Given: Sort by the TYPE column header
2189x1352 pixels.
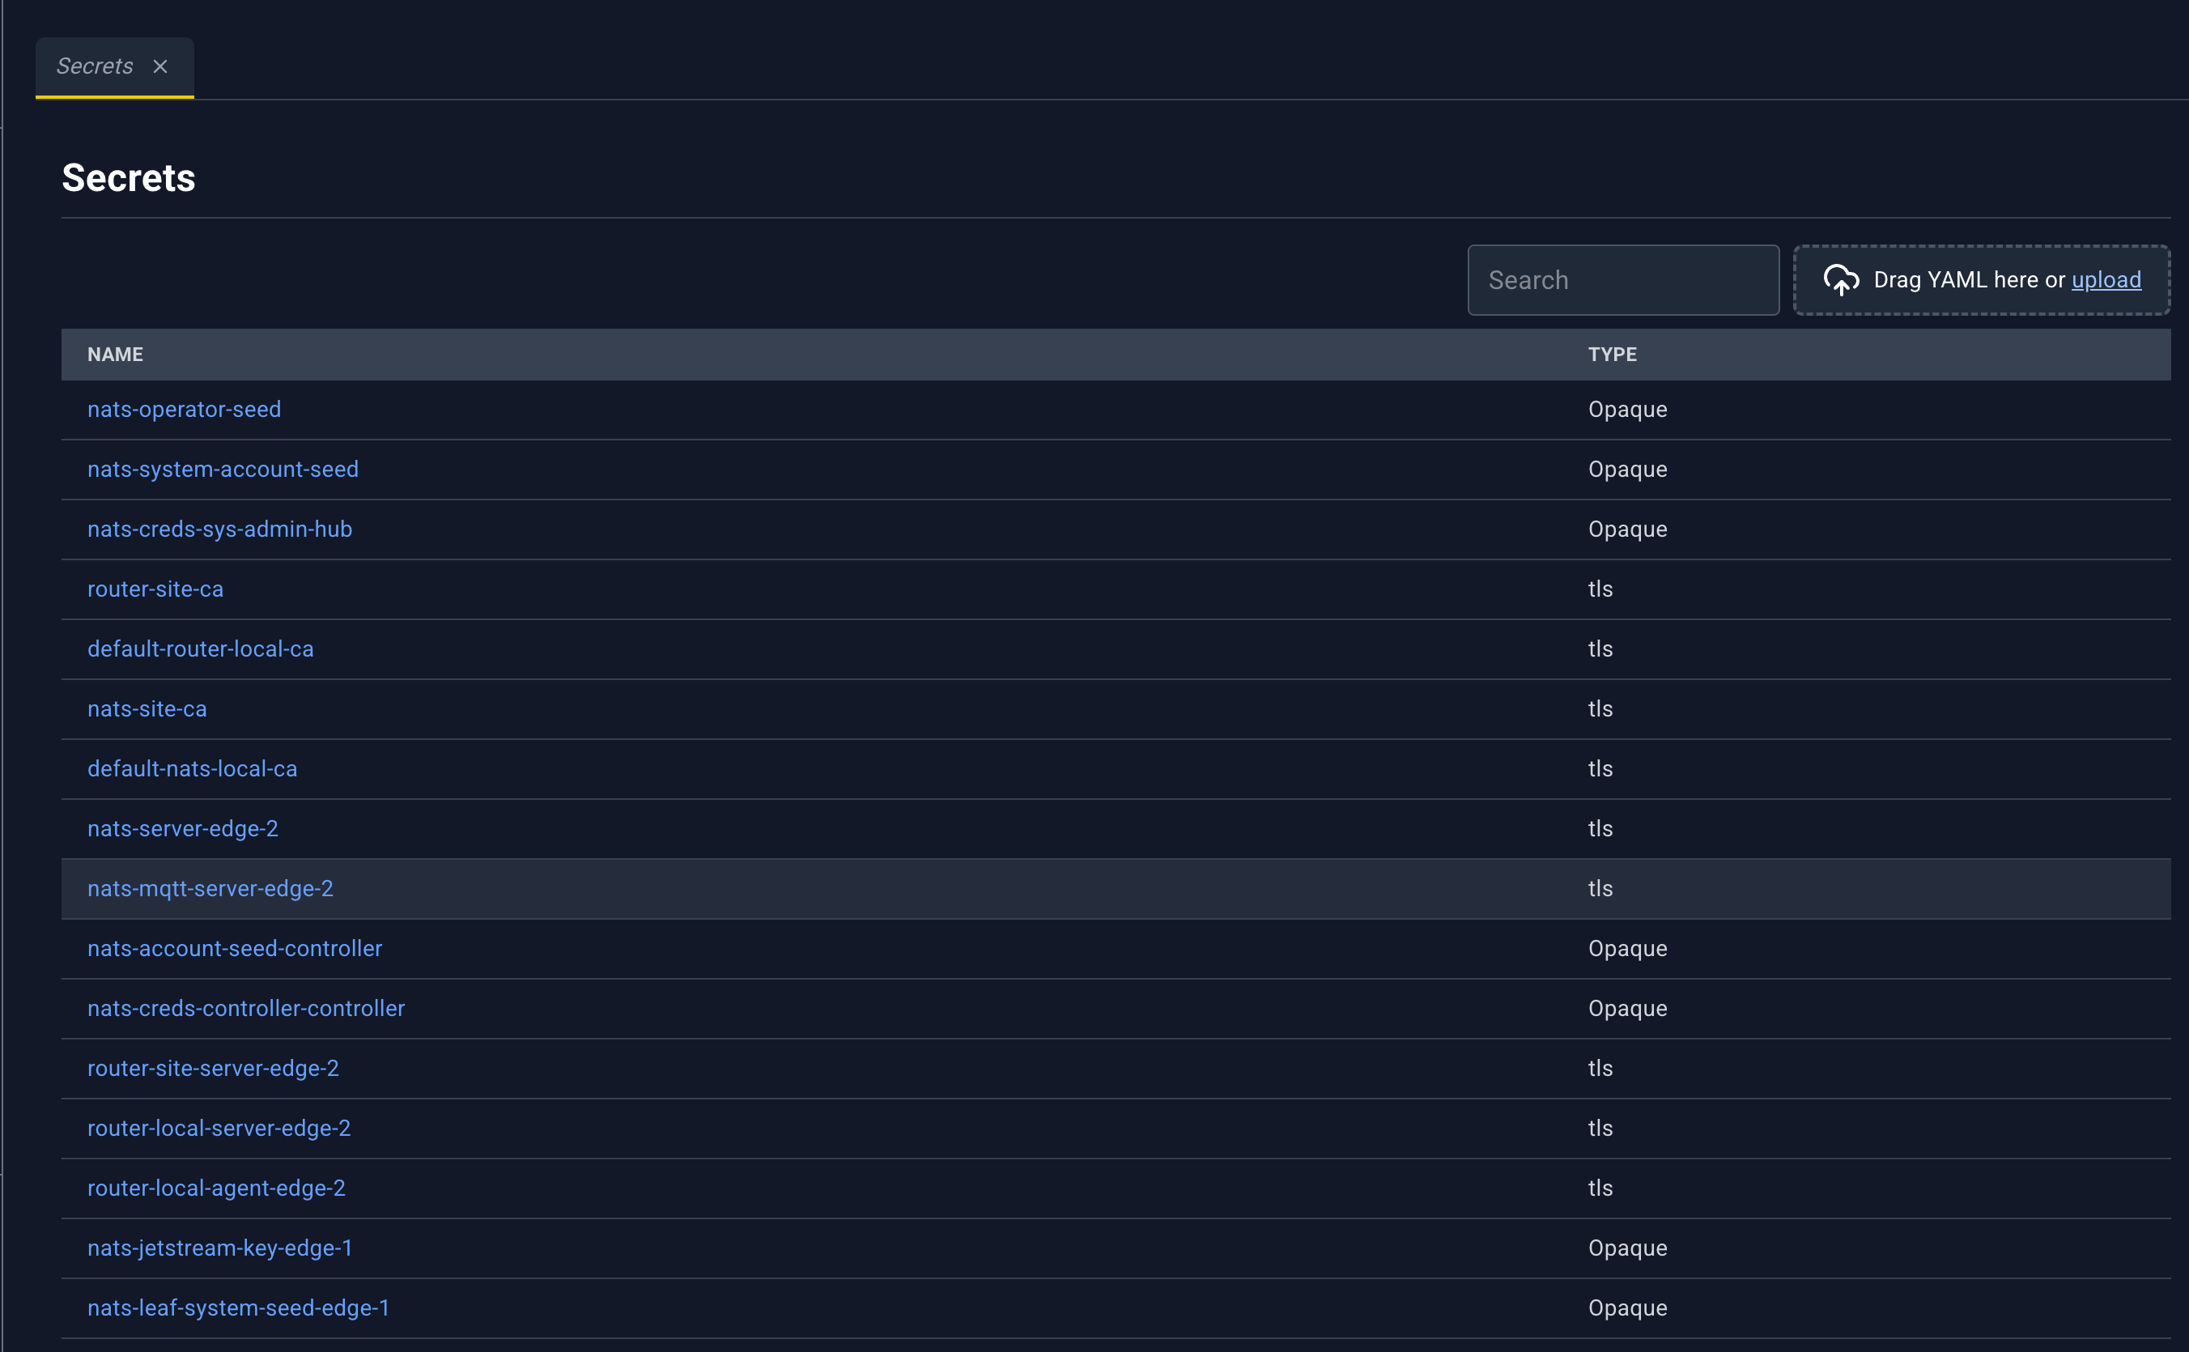Looking at the screenshot, I should click(1613, 355).
